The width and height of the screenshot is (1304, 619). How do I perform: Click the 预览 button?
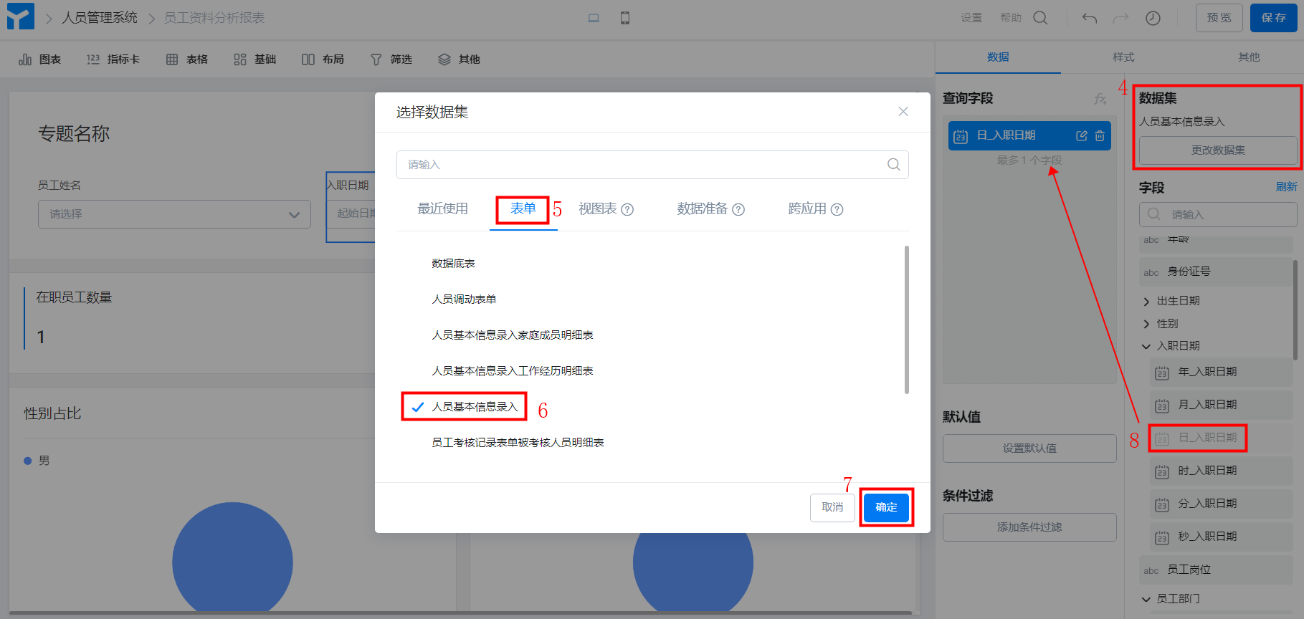point(1219,18)
